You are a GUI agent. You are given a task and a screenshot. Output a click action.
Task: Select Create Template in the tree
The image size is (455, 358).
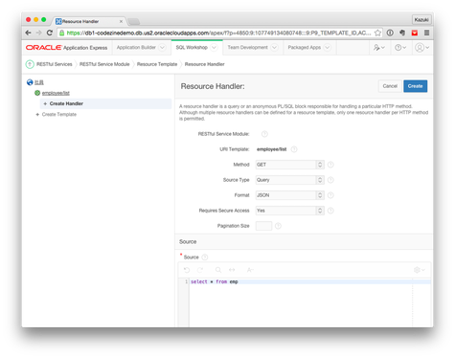pos(59,114)
